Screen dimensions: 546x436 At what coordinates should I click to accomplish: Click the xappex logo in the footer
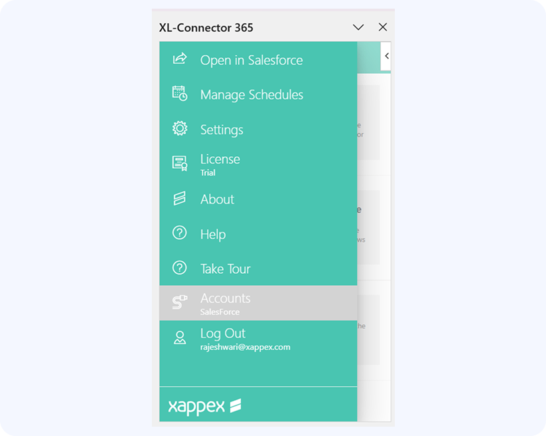[x=204, y=406]
